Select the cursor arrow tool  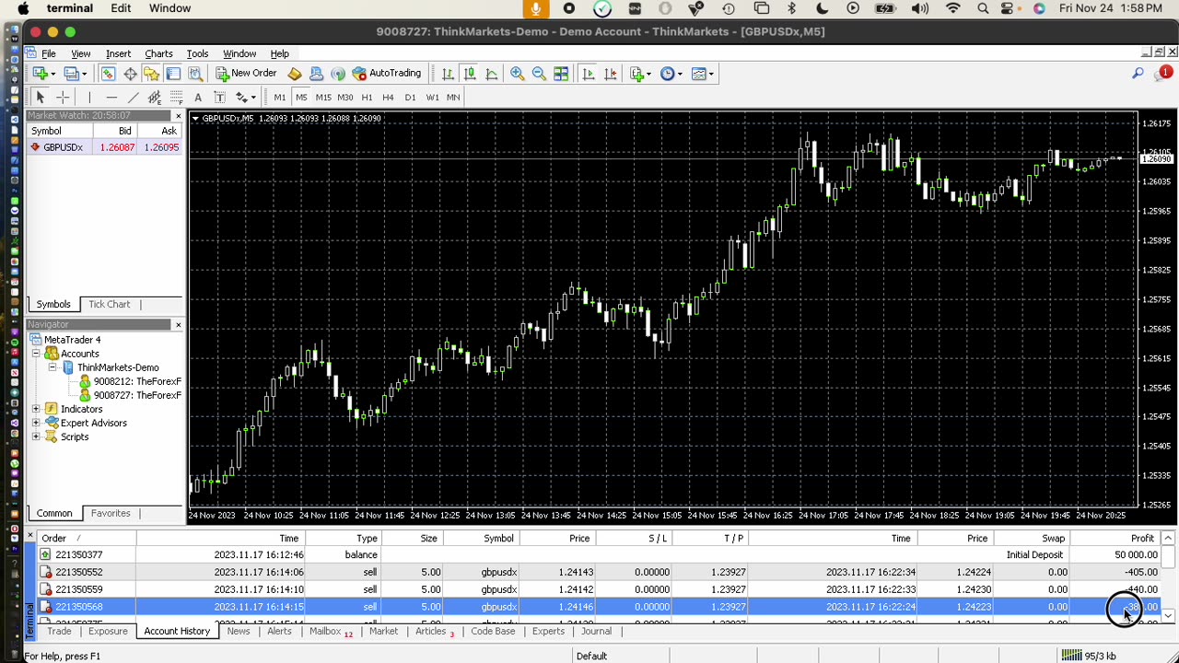click(x=40, y=97)
